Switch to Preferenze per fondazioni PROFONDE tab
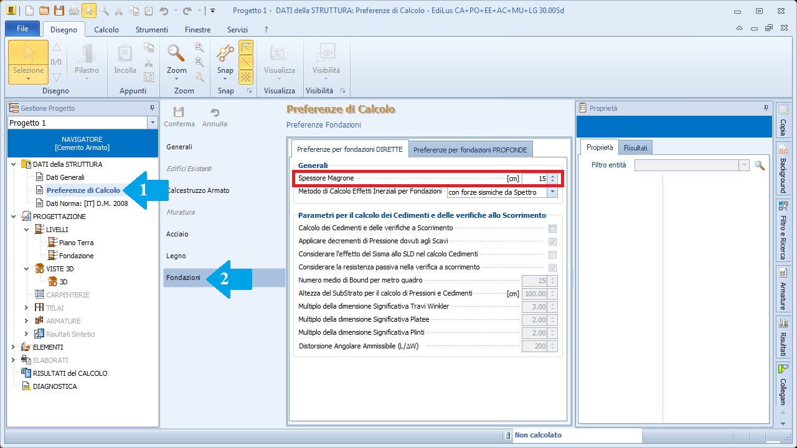 click(x=470, y=149)
